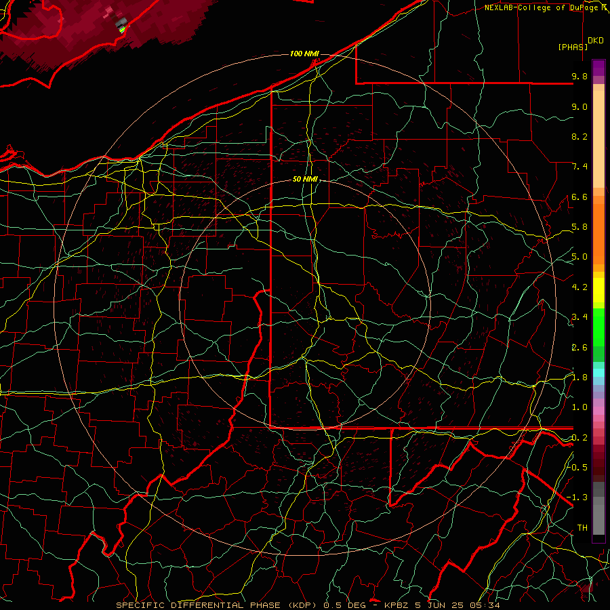The height and width of the screenshot is (610, 610).
Task: Click the bright green segment of the color bar
Action: click(598, 327)
